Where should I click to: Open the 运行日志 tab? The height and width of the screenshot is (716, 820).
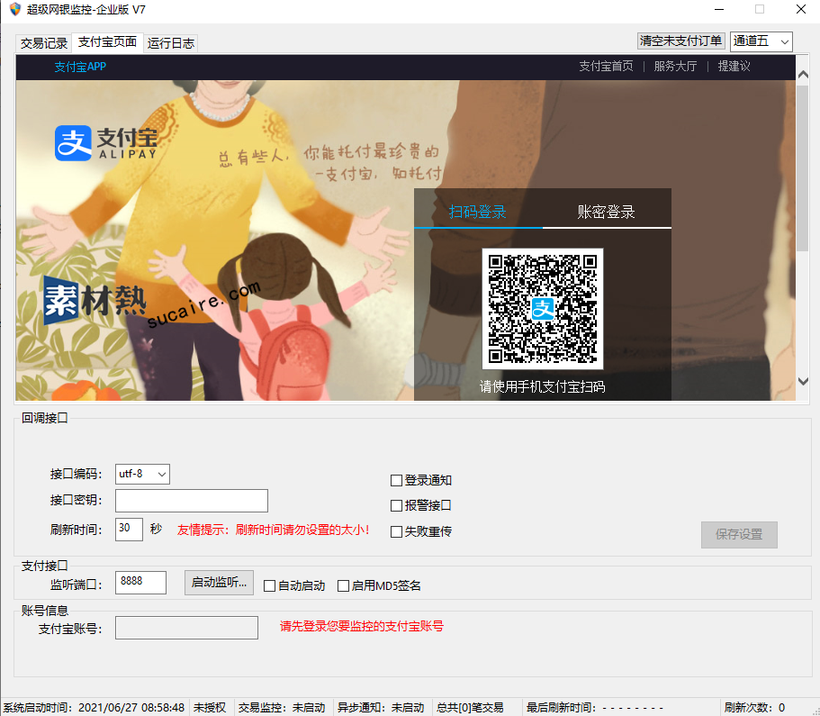pyautogui.click(x=170, y=43)
